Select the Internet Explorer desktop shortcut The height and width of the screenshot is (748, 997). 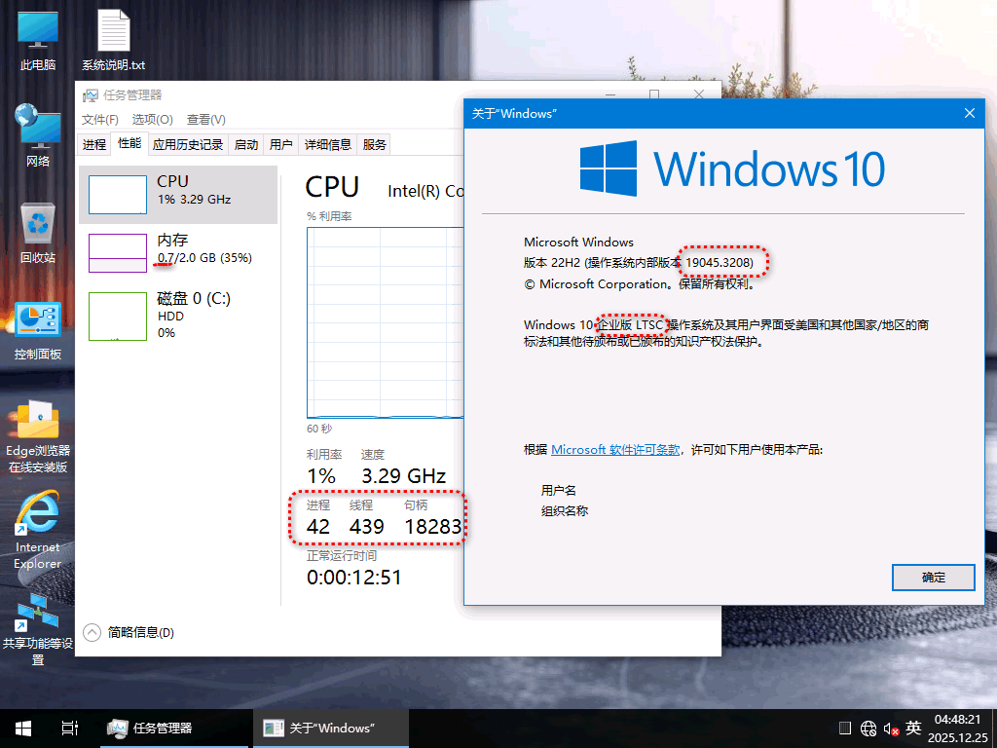[38, 531]
